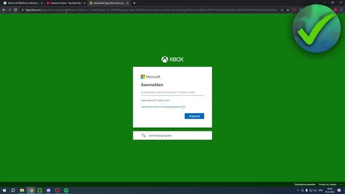Screen dimensions: 345x194
Task: Click the Maak er een link
Action: 163,100
